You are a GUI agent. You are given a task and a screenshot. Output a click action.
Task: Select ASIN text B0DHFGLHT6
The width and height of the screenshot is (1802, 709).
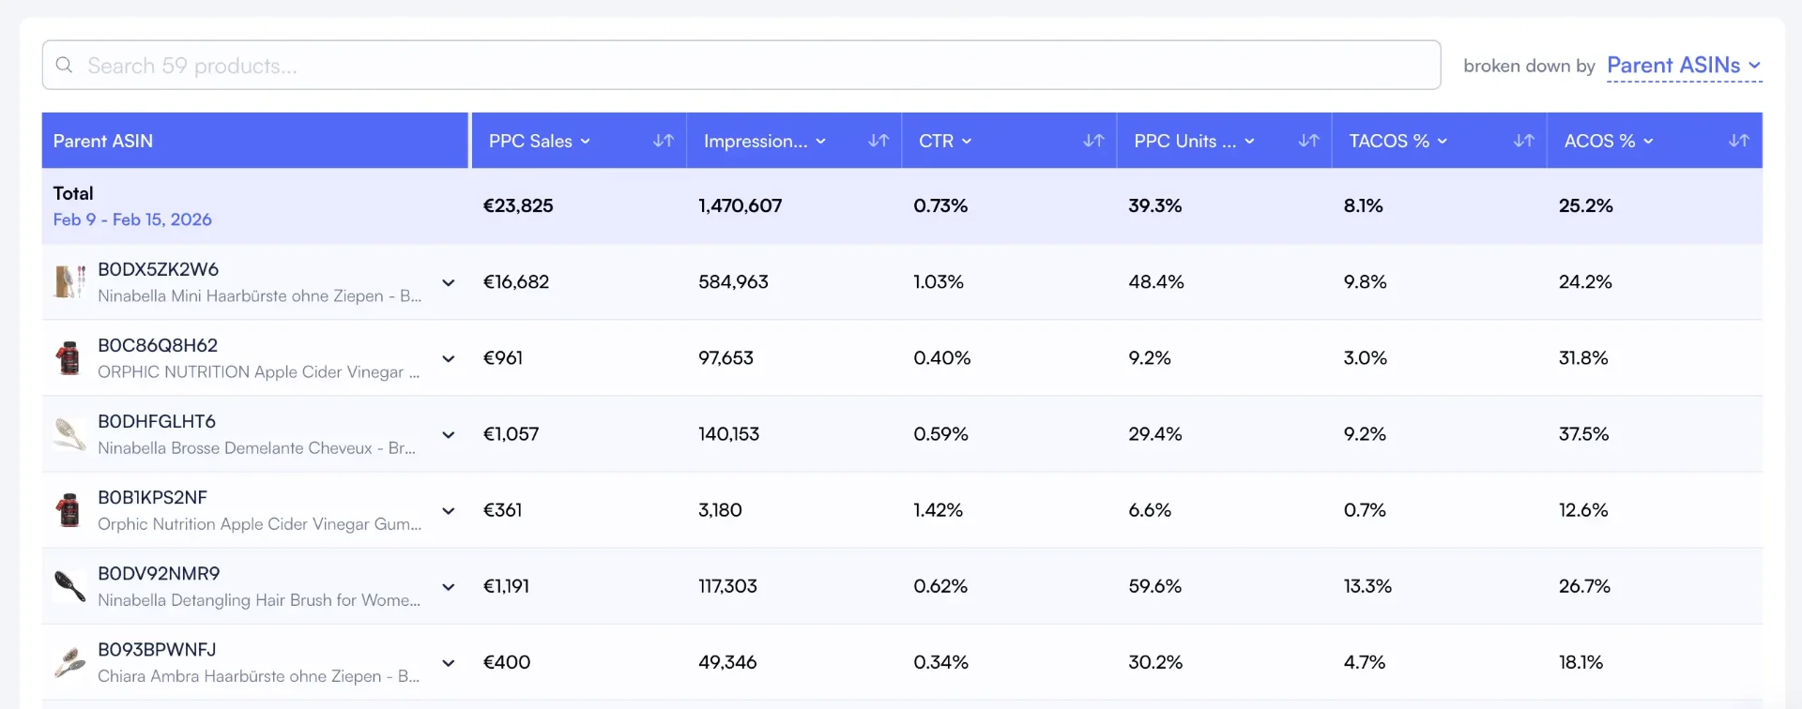pyautogui.click(x=157, y=421)
